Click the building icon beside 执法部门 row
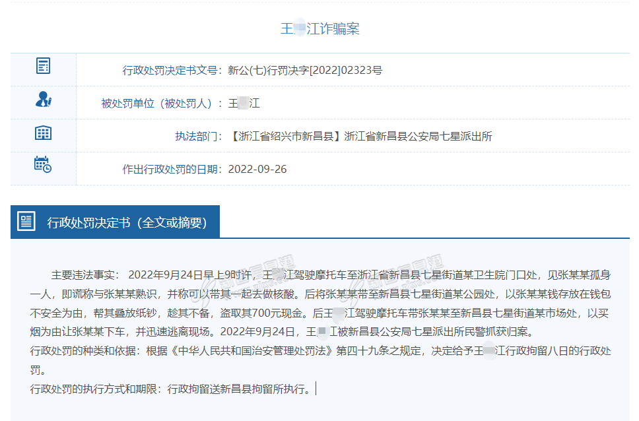 [43, 133]
